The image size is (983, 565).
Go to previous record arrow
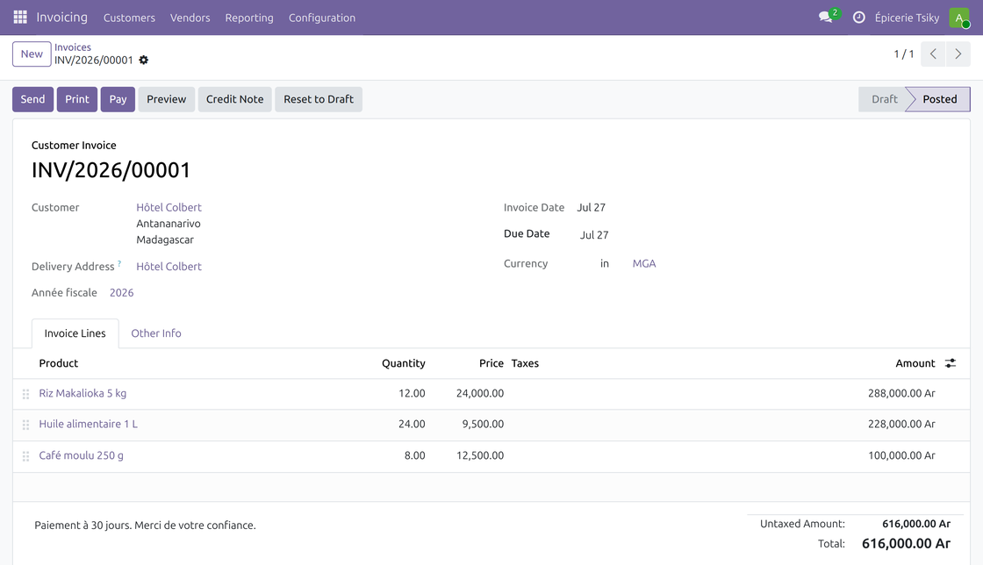[x=933, y=54]
